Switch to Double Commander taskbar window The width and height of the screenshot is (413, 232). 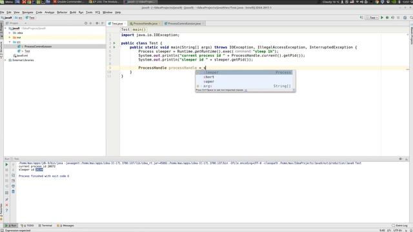[69, 2]
